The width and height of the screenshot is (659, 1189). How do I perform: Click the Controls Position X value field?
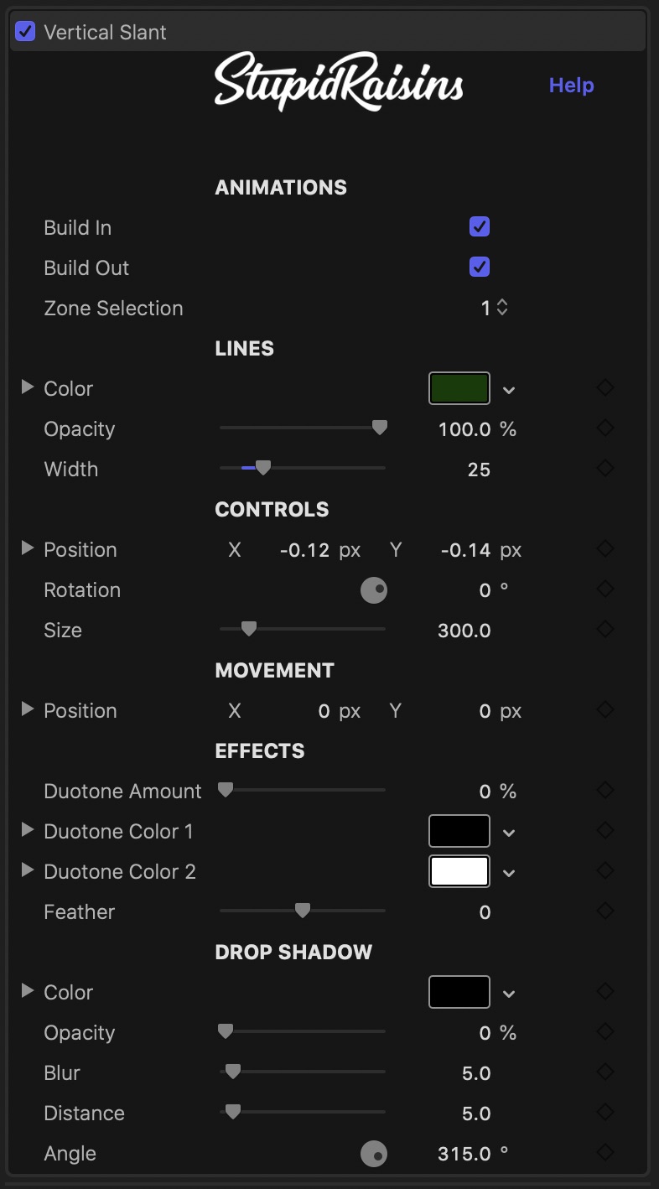pyautogui.click(x=304, y=550)
